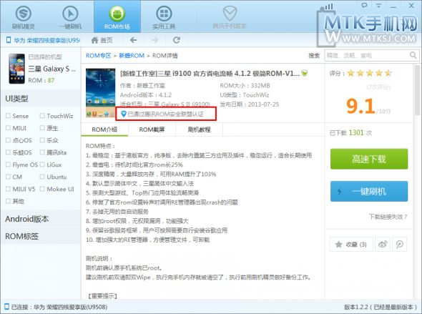Click the 已下载 1301 次 download count
The width and height of the screenshot is (422, 314).
(x=350, y=132)
